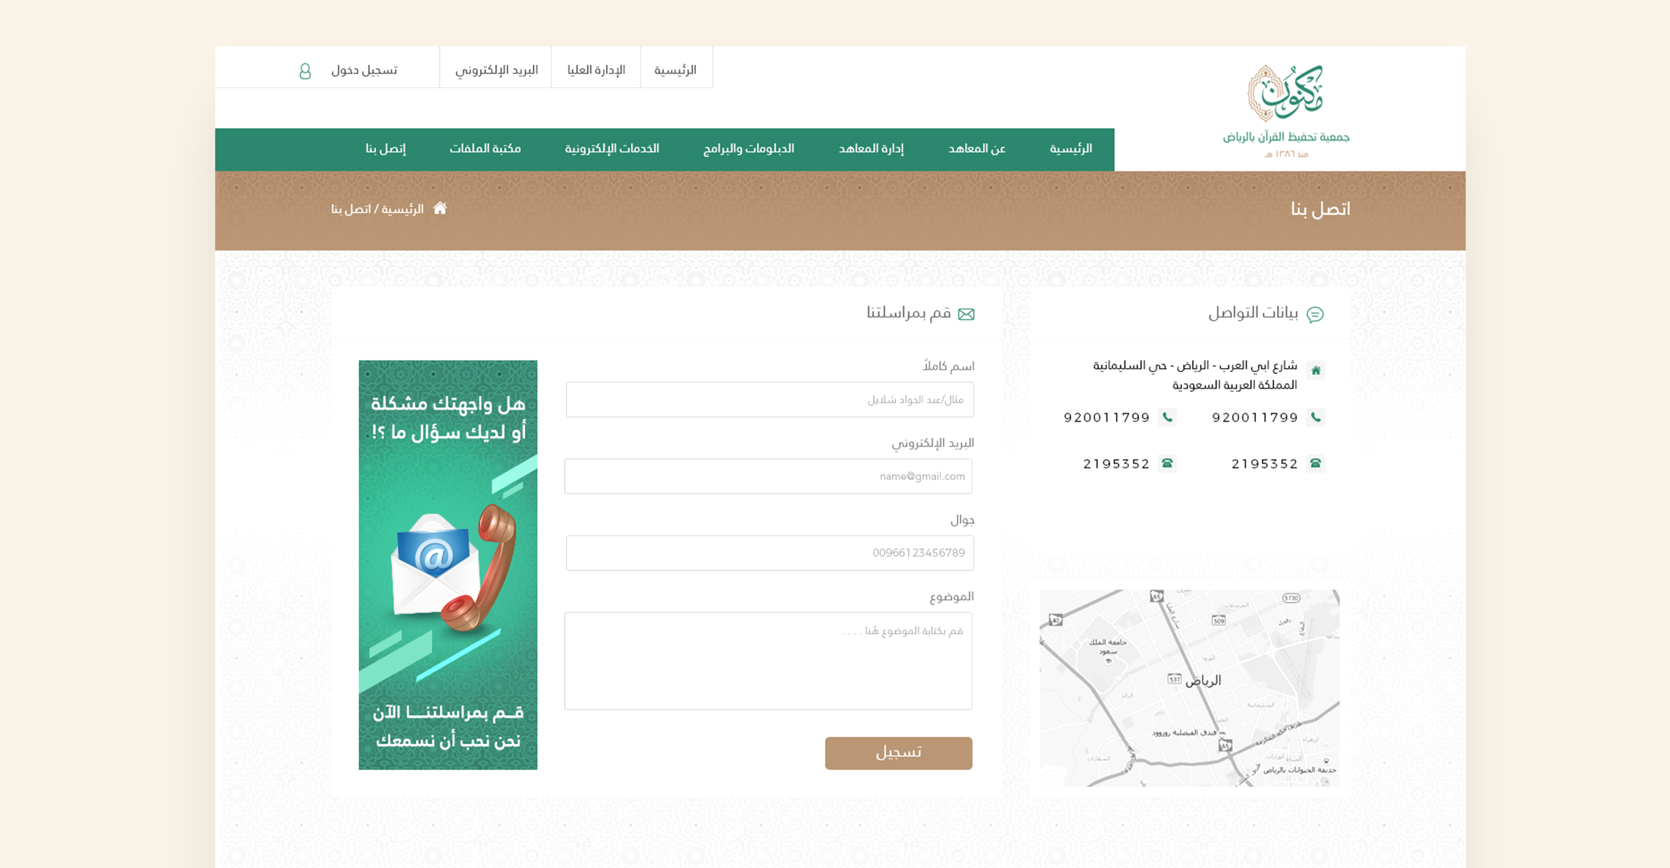
Task: Click the envelope icon beside قم بمراسلتنا
Action: point(966,314)
